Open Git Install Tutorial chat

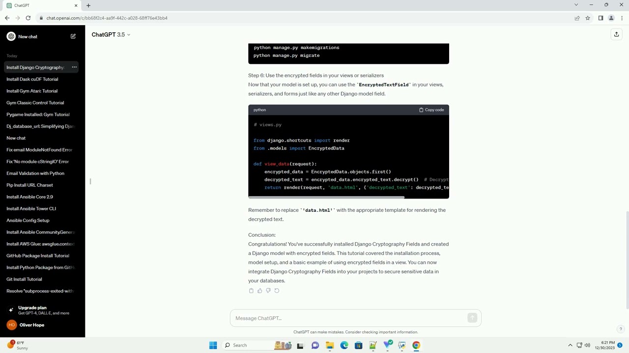tap(42, 279)
